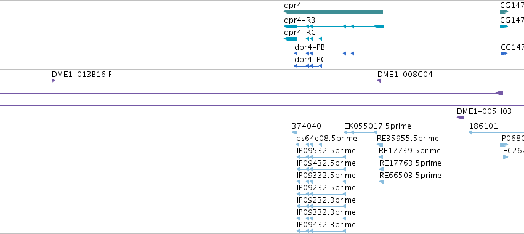This screenshot has width=524, height=234.
Task: Select the RE17739.5prime EST marker
Action: tap(381, 157)
